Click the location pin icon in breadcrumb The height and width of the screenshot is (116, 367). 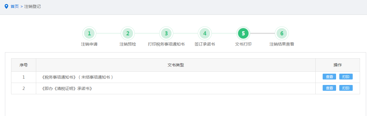[6, 6]
